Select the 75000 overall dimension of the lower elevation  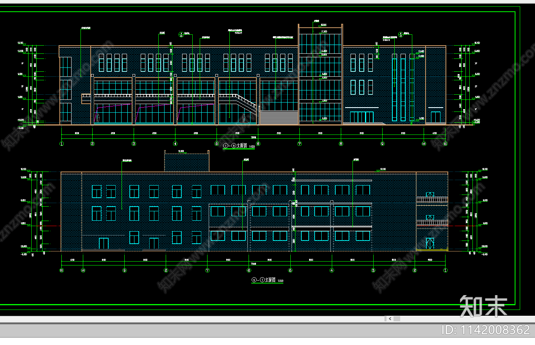point(253,264)
